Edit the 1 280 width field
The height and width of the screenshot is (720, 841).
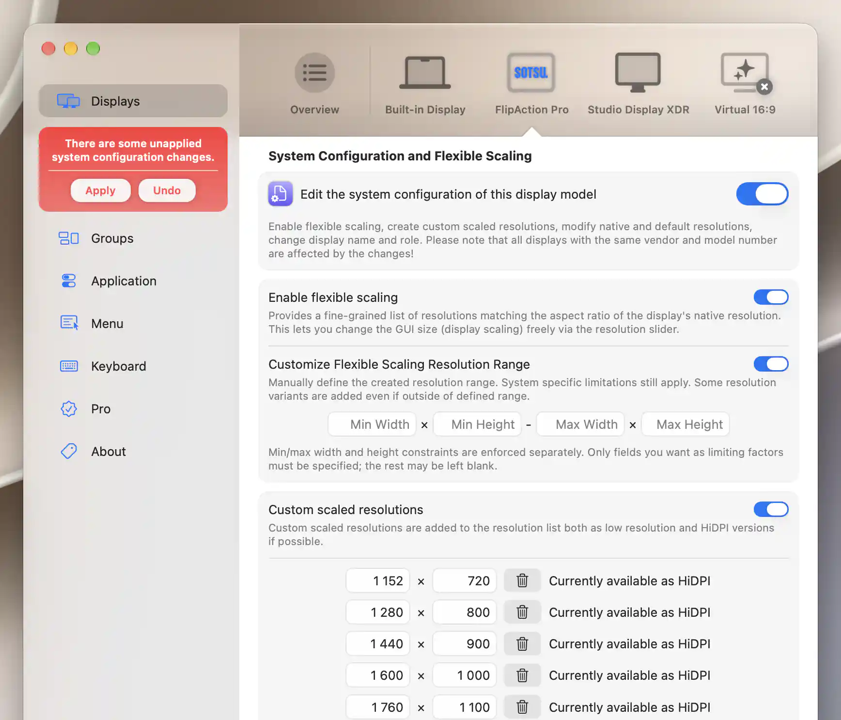378,612
